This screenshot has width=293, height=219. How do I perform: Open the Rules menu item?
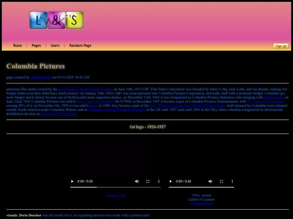(17, 45)
